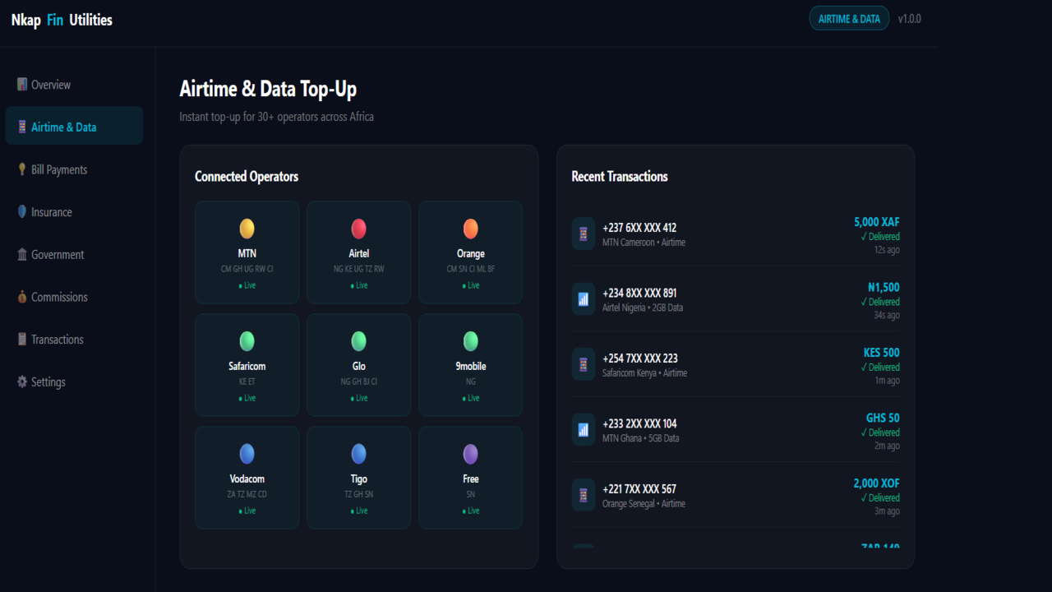Click the "Recent Transactions" heading
1052x592 pixels.
pos(620,177)
